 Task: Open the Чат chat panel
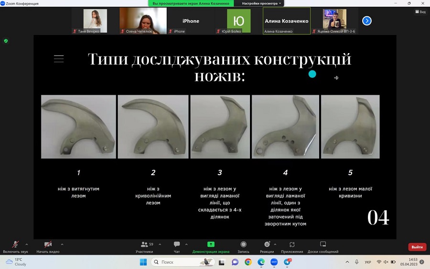pos(177,247)
